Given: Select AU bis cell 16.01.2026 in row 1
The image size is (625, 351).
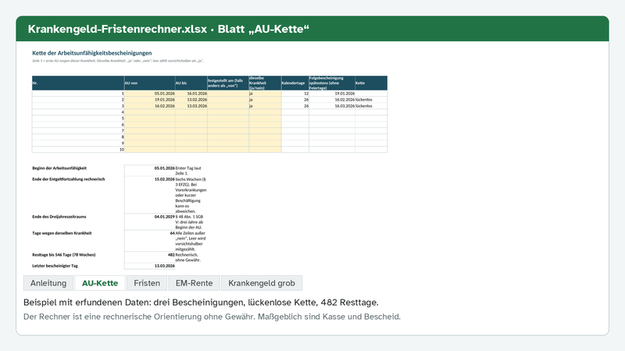Looking at the screenshot, I should click(x=191, y=94).
